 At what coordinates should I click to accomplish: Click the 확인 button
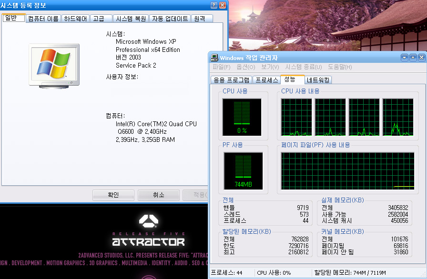(113, 195)
